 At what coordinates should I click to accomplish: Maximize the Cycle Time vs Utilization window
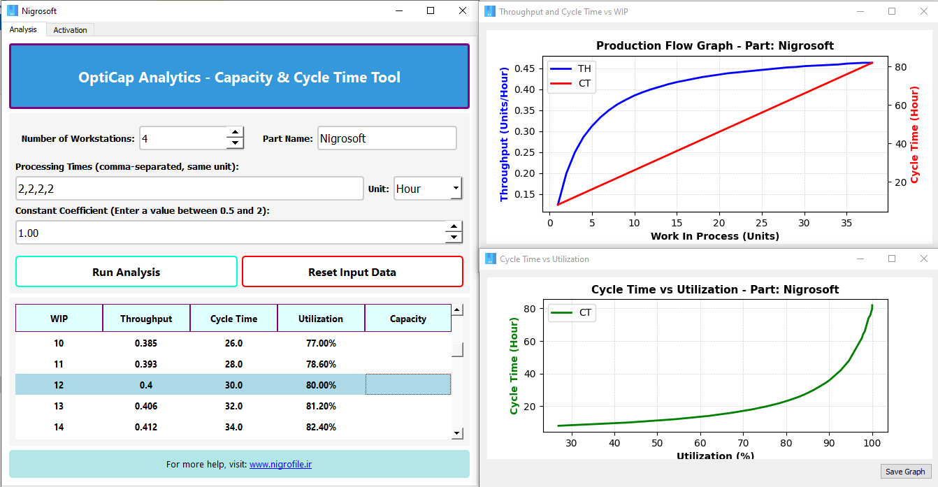point(892,259)
